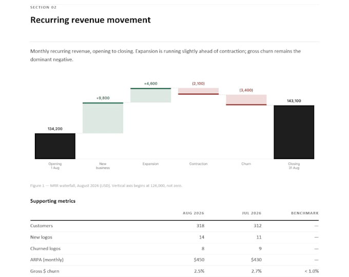Click the Supporting metrics subheading

(53, 201)
